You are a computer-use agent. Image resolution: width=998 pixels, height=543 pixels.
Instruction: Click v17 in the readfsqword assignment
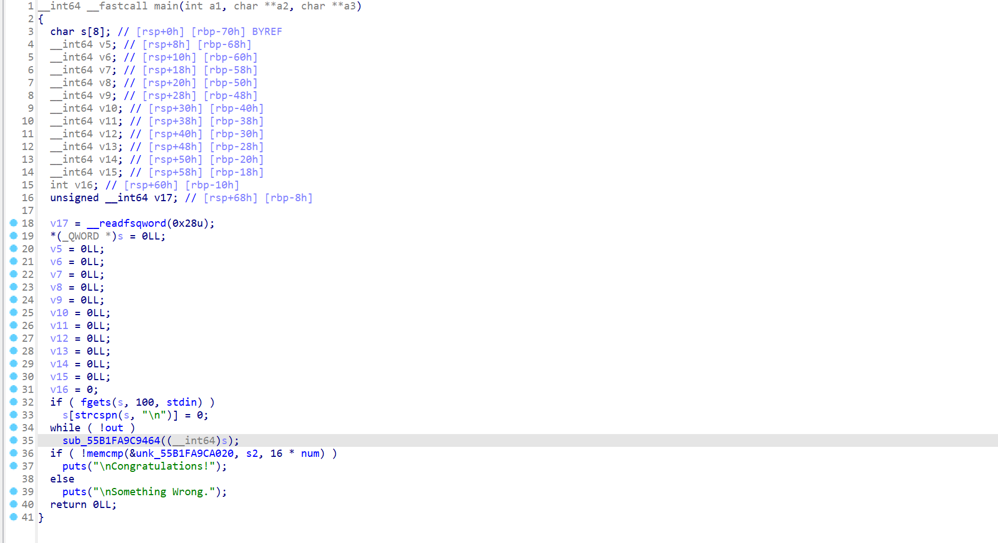[59, 223]
